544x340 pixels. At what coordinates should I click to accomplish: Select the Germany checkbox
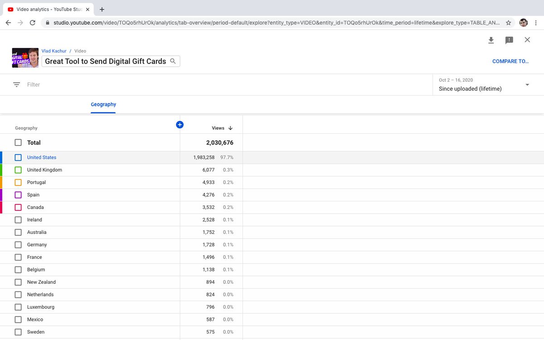pos(18,245)
